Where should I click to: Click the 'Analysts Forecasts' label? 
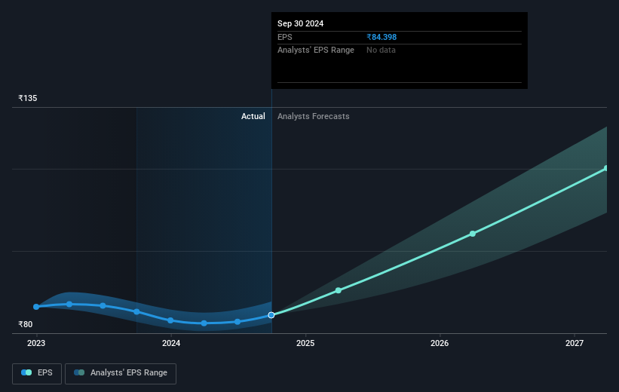314,116
